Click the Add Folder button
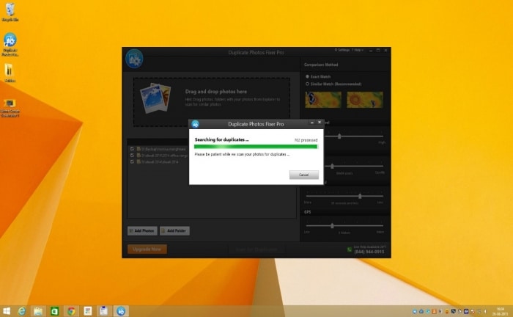This screenshot has height=317, width=513. click(174, 230)
